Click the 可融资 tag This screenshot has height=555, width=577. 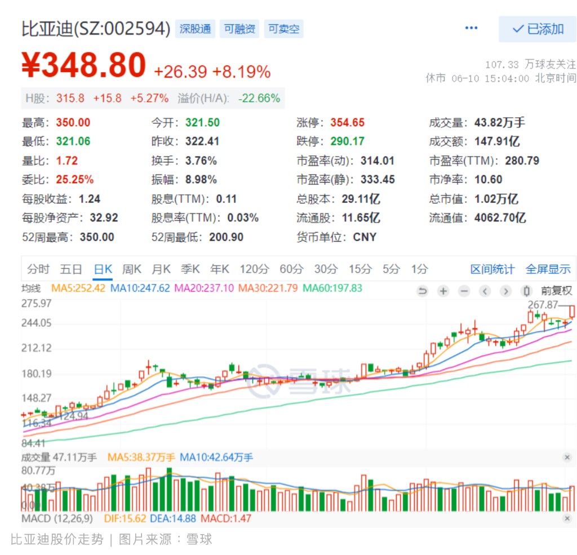(239, 29)
